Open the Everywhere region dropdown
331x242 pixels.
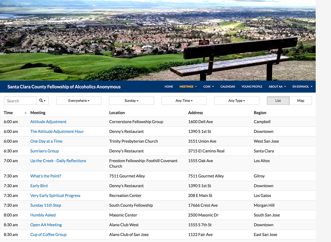click(x=79, y=101)
